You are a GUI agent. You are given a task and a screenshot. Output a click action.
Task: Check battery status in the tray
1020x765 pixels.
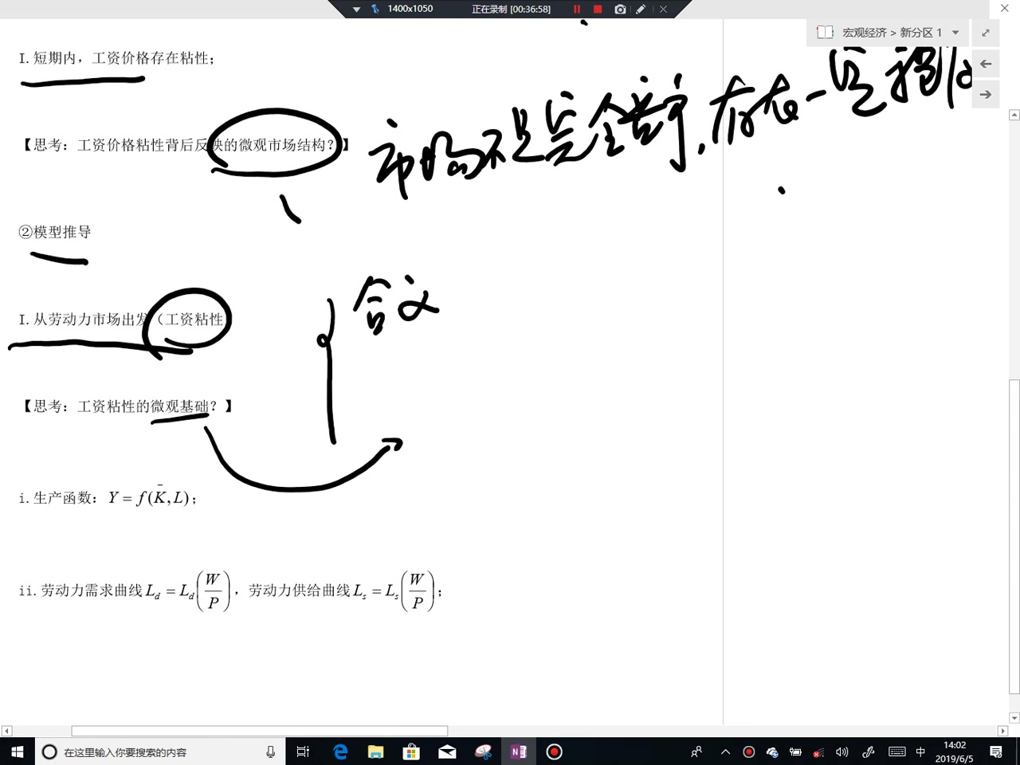tap(795, 751)
